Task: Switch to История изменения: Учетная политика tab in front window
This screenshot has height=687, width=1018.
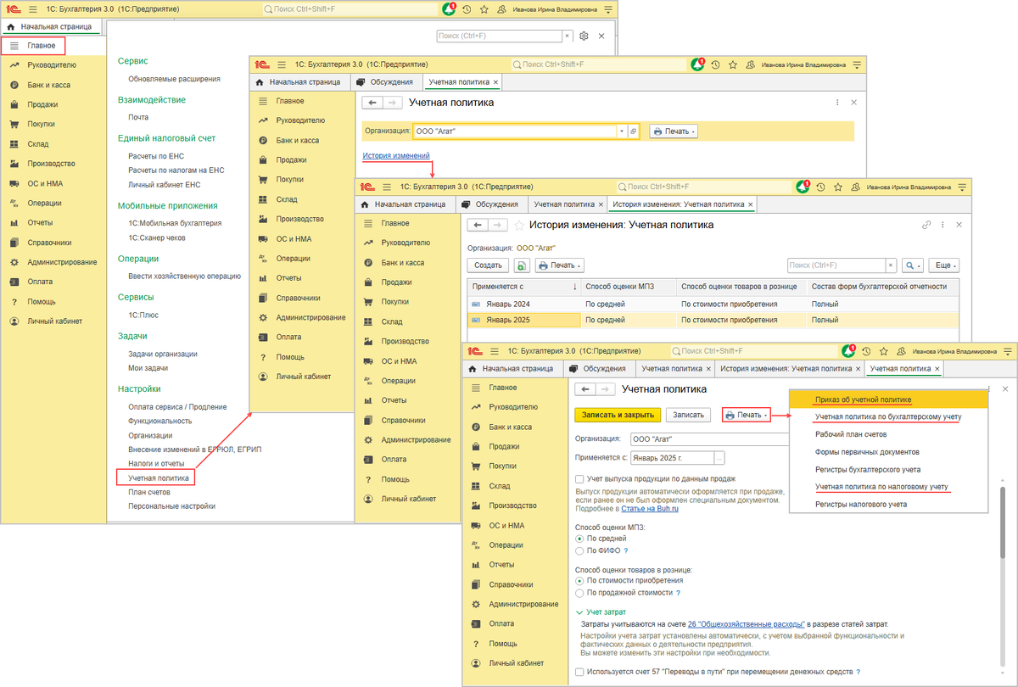Action: (x=791, y=369)
